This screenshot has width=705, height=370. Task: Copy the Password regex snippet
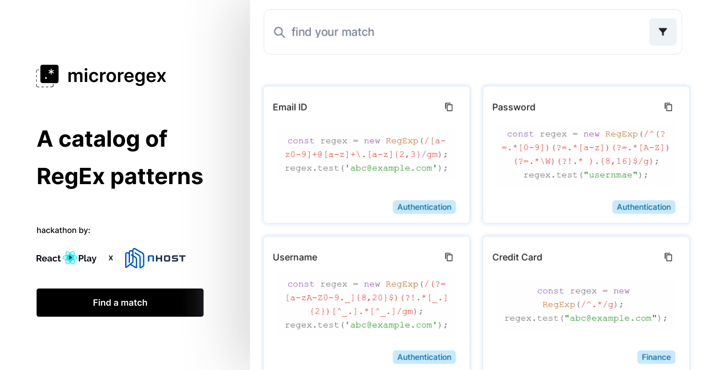click(x=668, y=107)
